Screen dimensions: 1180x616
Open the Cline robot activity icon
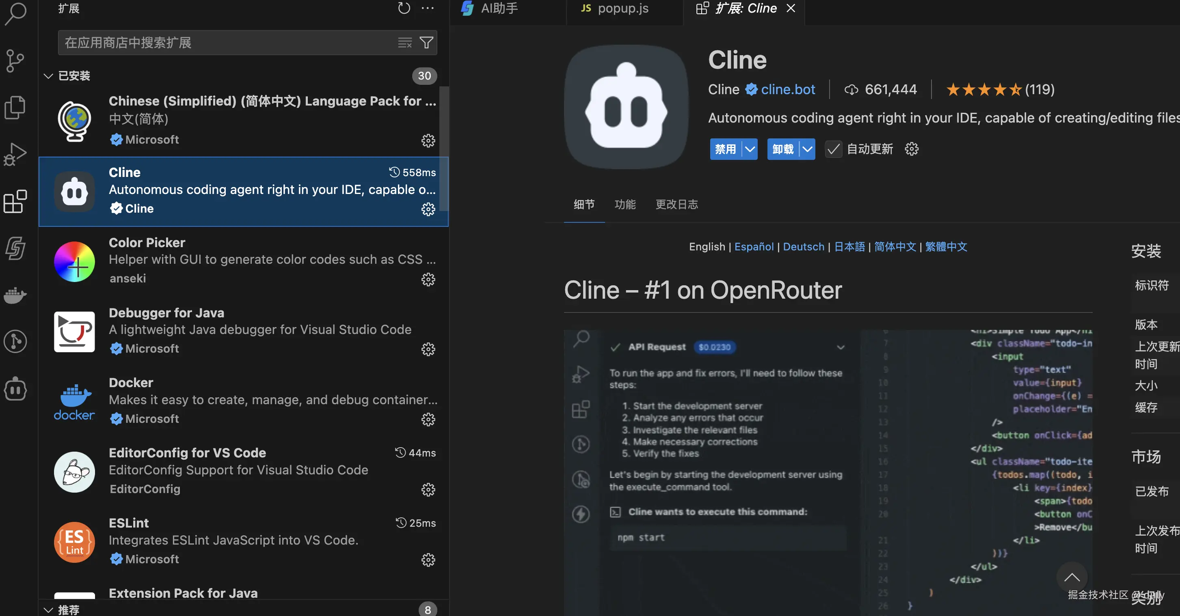click(15, 390)
